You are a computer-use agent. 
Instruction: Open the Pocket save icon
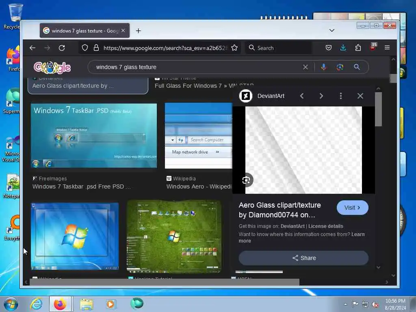[328, 48]
